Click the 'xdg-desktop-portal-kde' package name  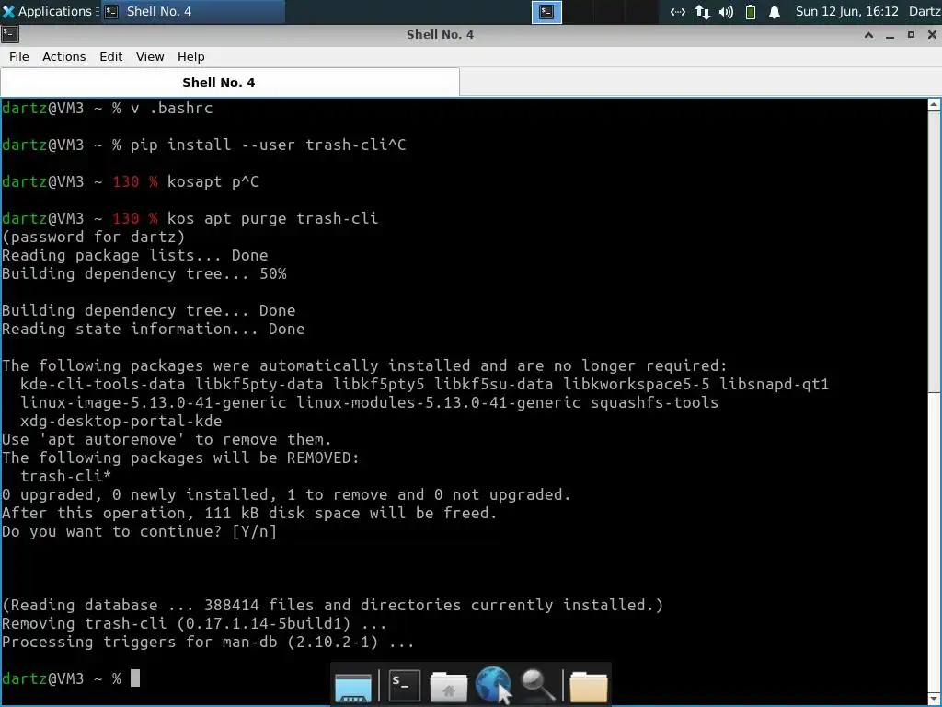(x=121, y=421)
